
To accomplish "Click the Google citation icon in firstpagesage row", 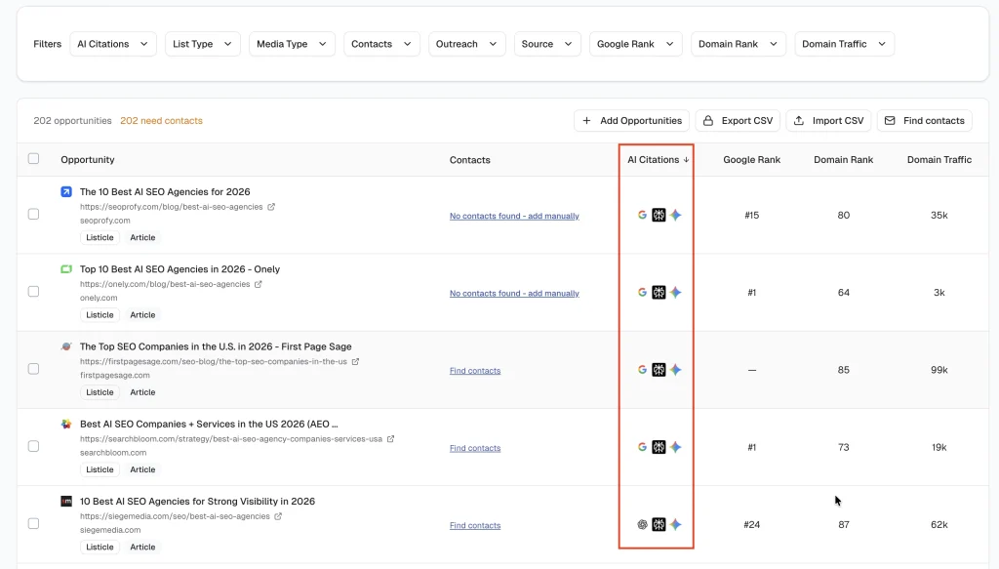I will (642, 370).
